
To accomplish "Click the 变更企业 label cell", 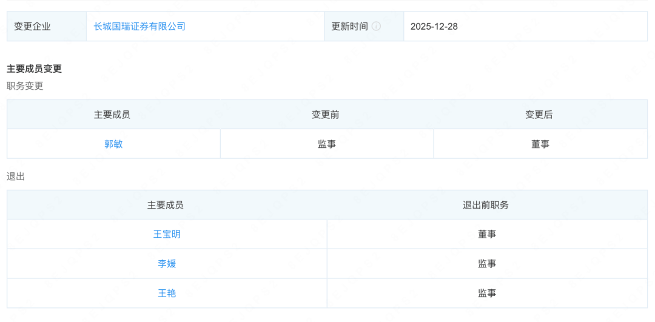I will coord(47,26).
